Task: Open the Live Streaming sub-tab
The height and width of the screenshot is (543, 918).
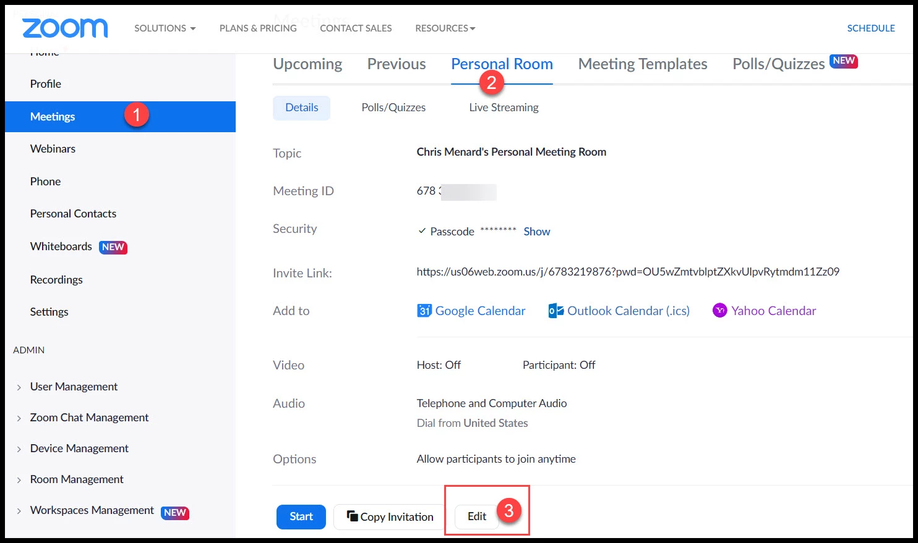Action: (504, 107)
